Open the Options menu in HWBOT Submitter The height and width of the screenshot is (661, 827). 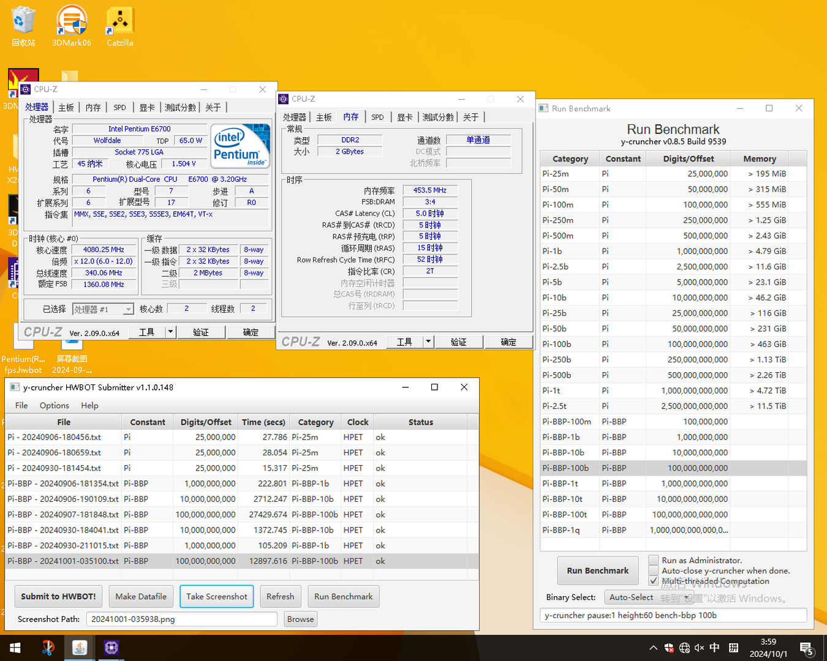55,406
